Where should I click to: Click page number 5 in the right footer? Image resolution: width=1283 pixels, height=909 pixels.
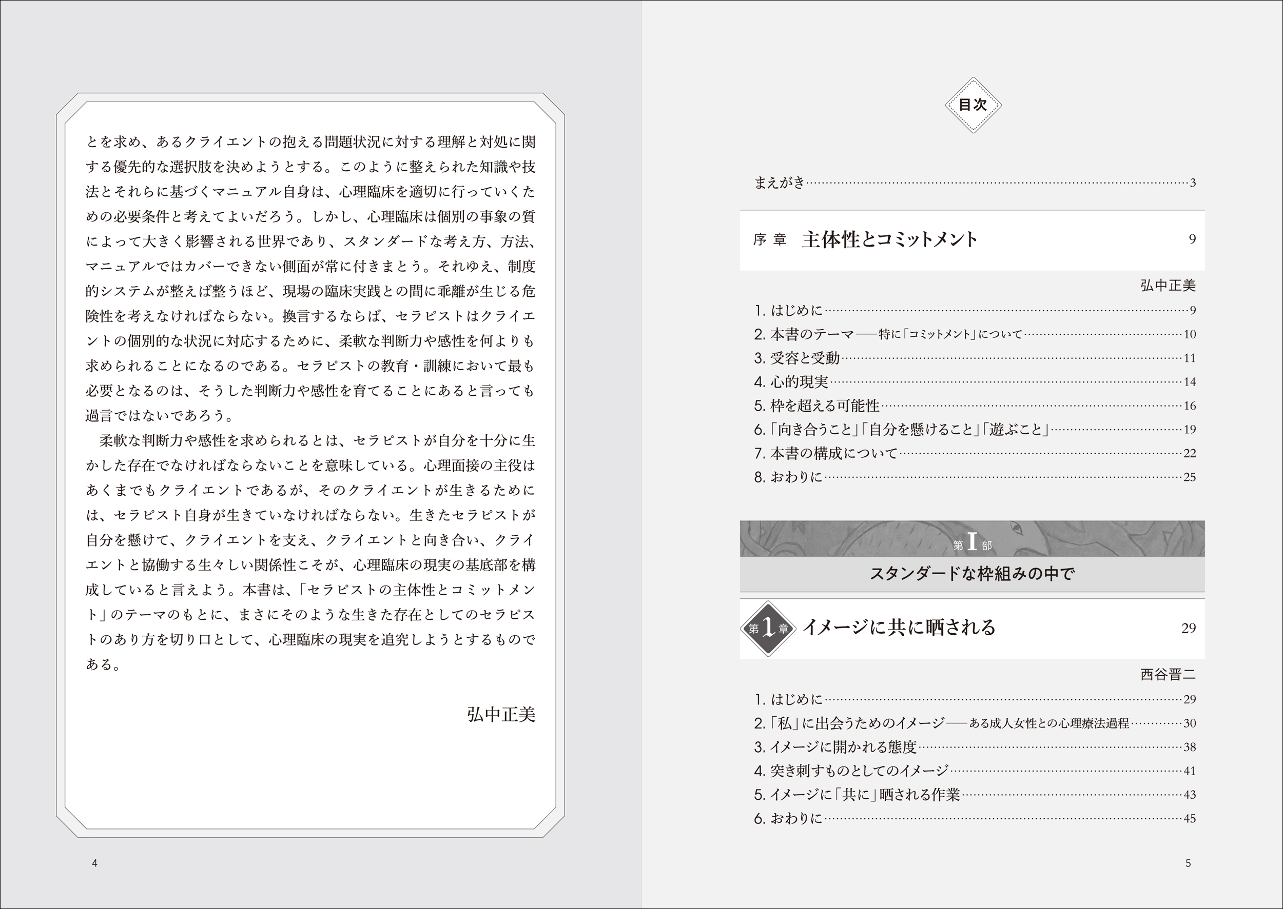(x=1188, y=863)
